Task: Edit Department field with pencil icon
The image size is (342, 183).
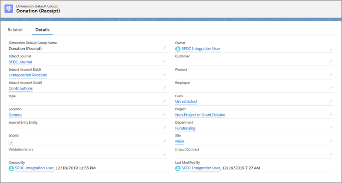Action: point(331,128)
